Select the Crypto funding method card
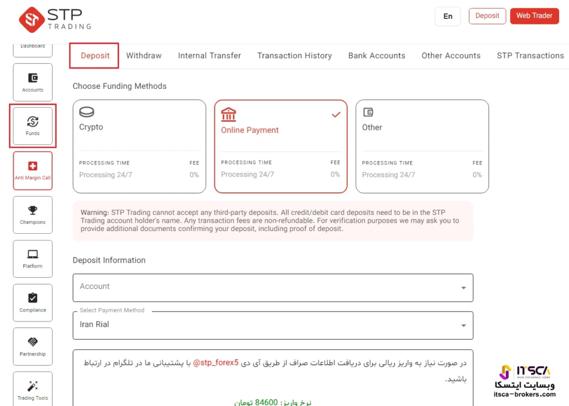This screenshot has height=406, width=569. click(139, 147)
